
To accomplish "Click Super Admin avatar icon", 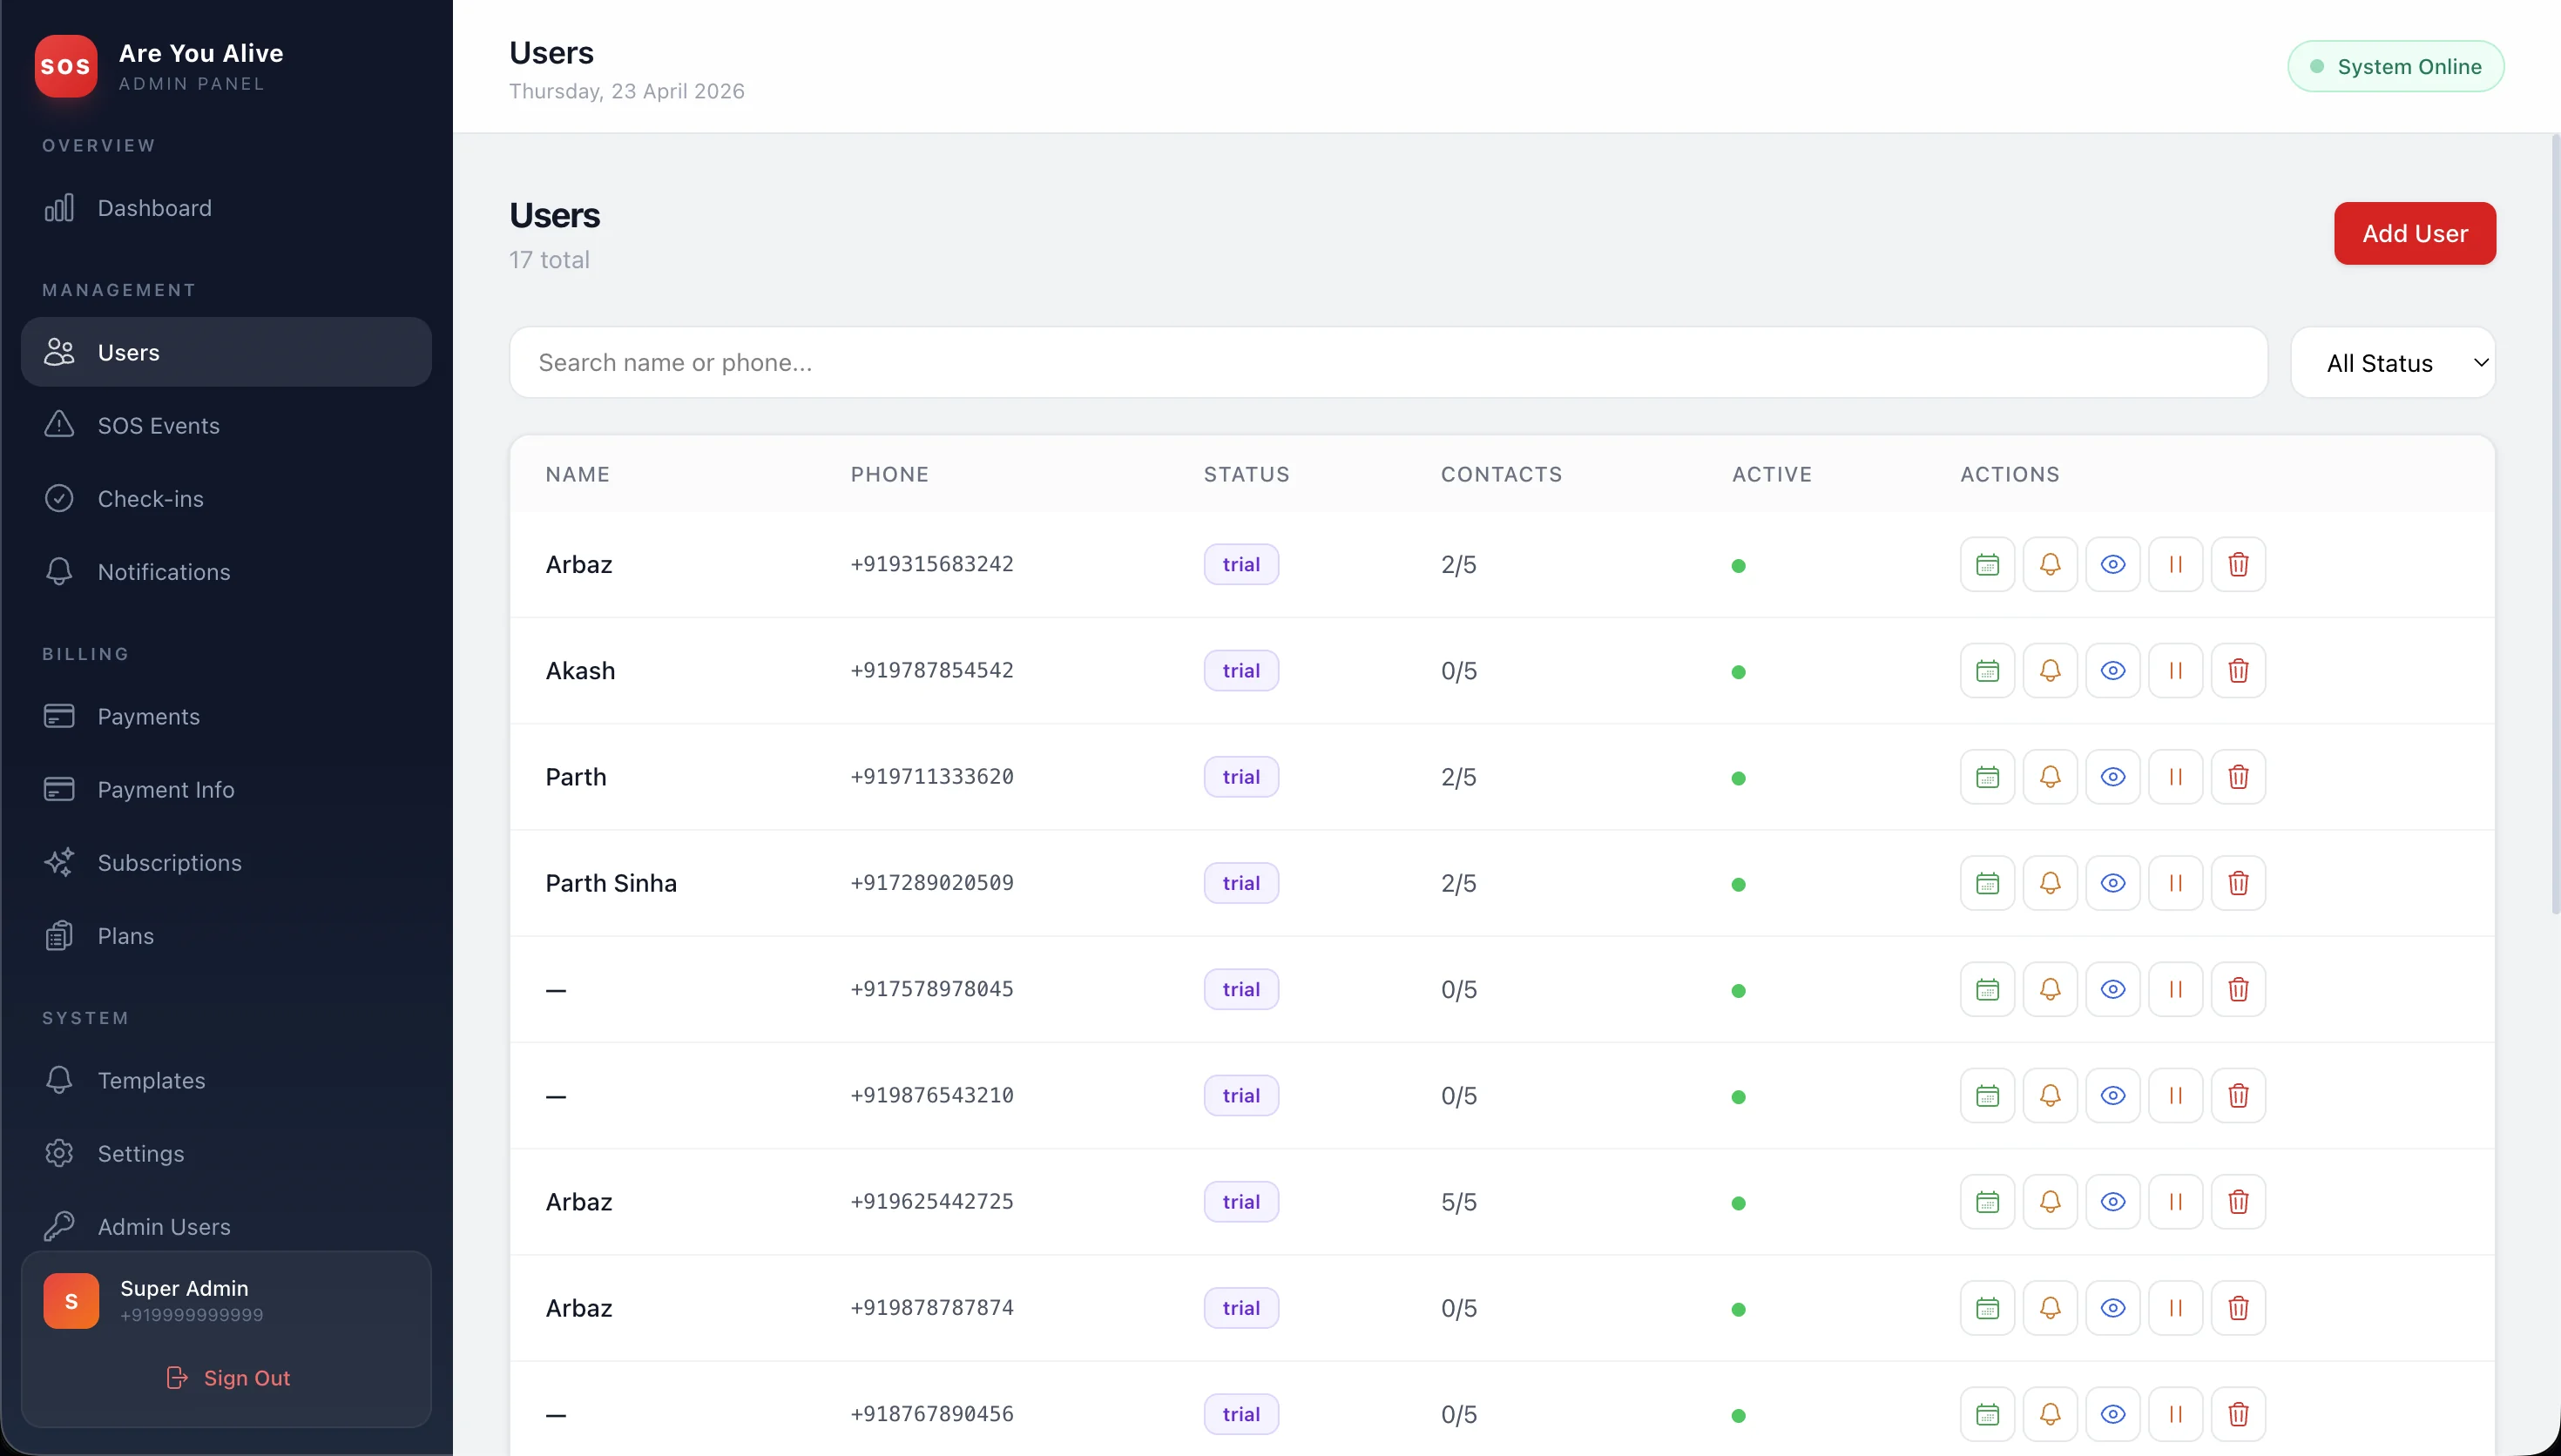I will [71, 1301].
